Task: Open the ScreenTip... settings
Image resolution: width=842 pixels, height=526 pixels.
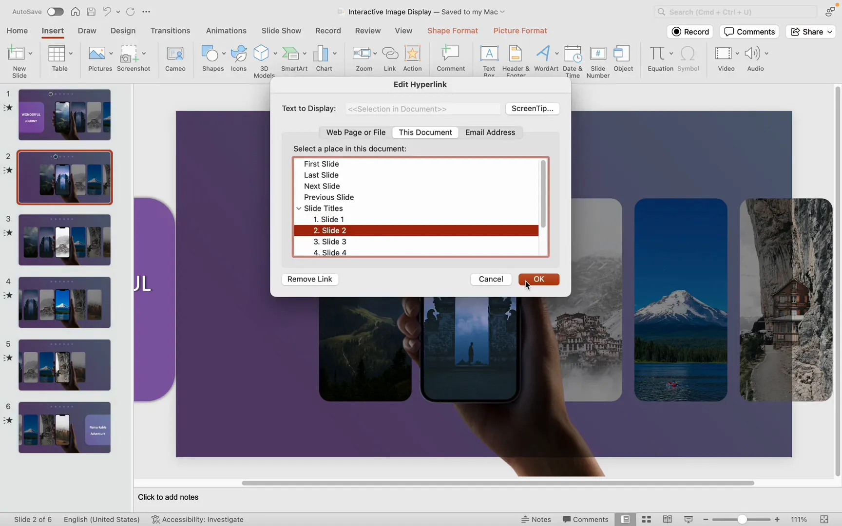Action: (532, 109)
